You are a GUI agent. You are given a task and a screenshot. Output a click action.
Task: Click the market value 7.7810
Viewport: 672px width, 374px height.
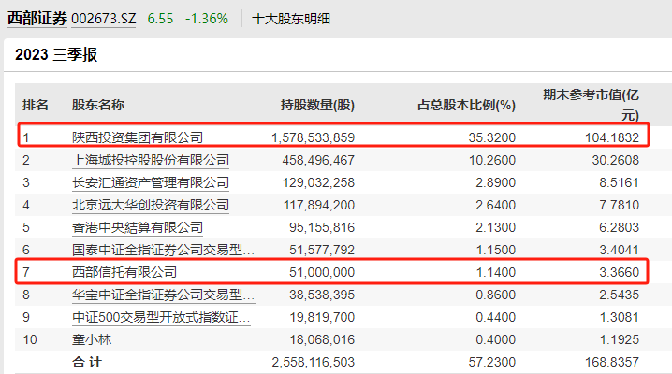(619, 205)
